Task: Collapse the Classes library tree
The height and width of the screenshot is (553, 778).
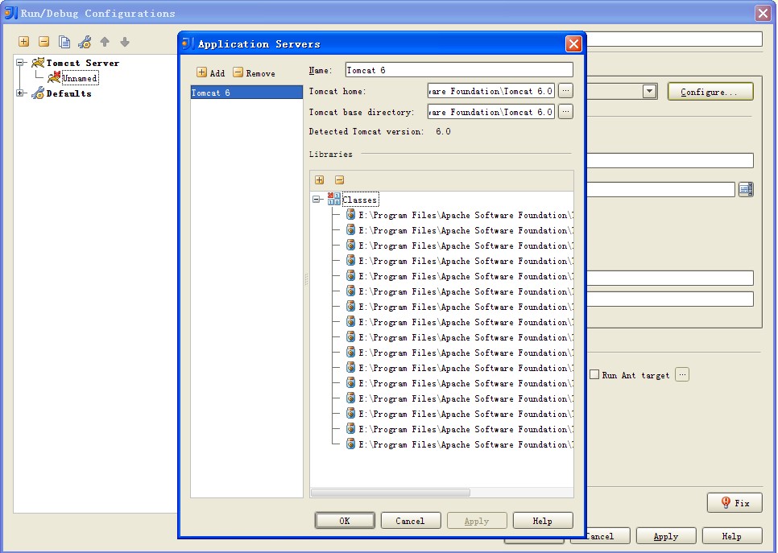Action: [315, 199]
